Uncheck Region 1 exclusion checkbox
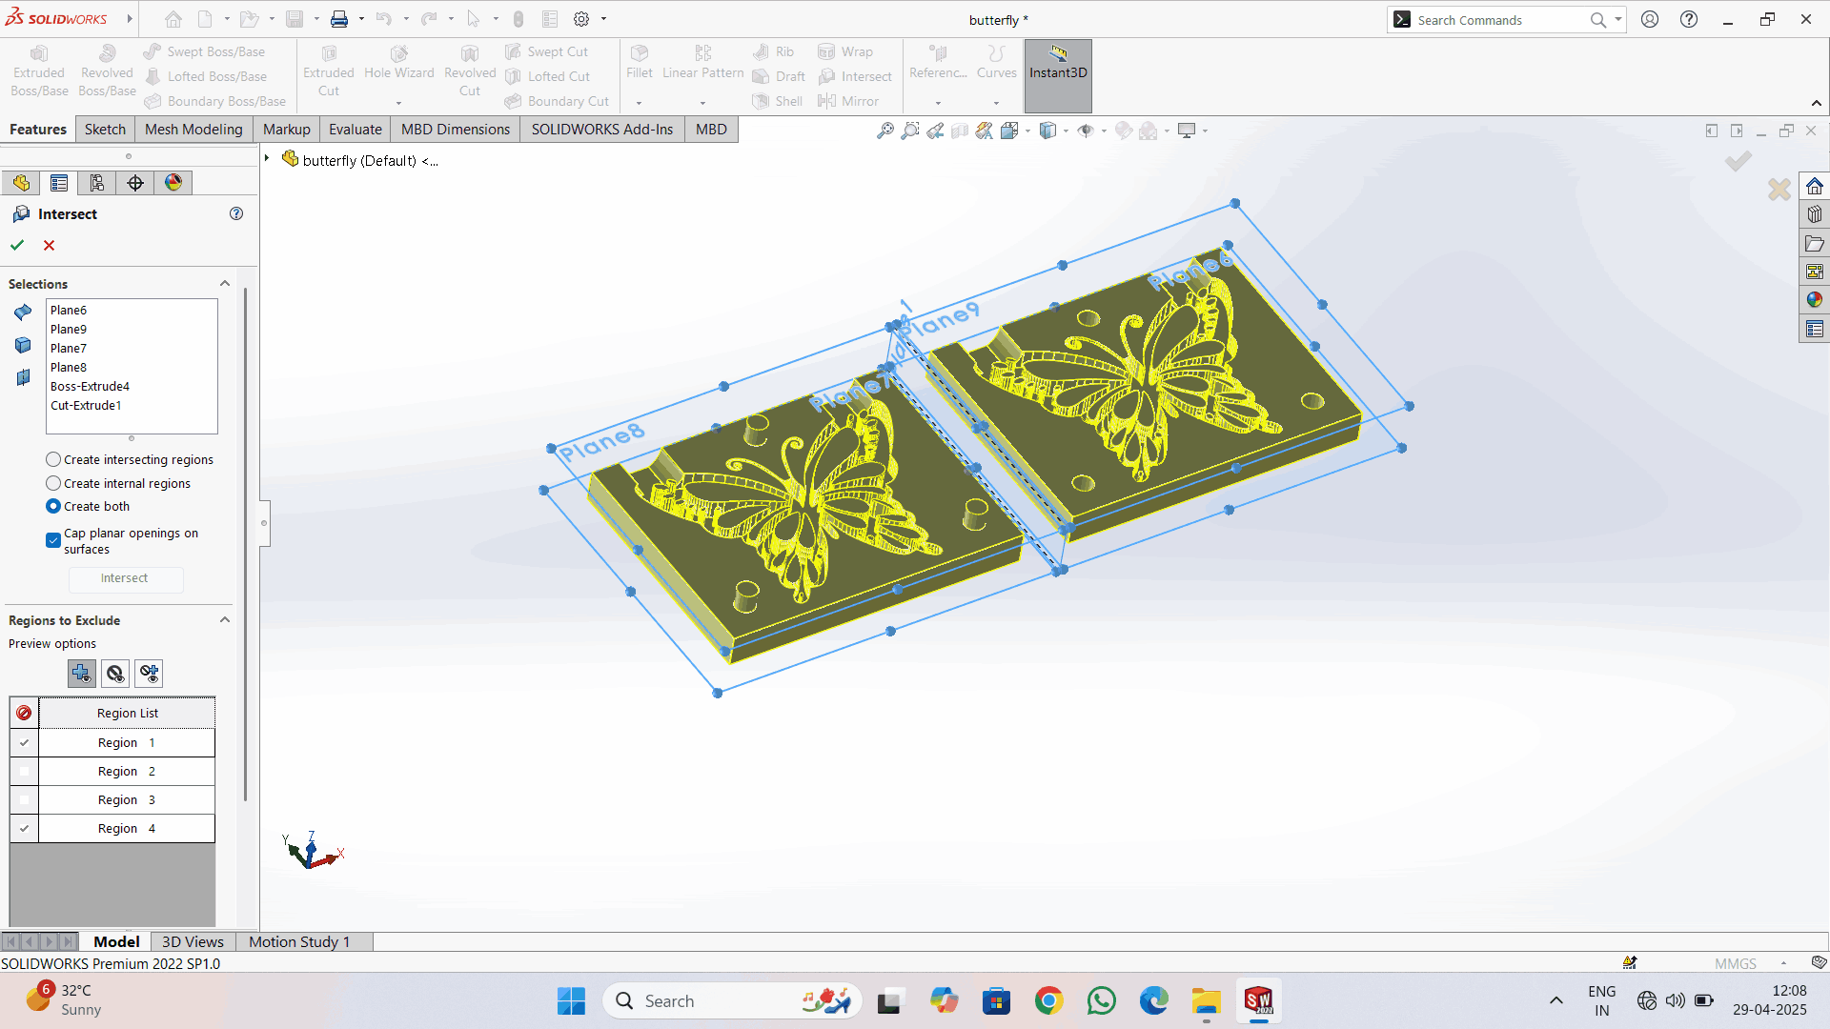The height and width of the screenshot is (1029, 1830). tap(24, 742)
